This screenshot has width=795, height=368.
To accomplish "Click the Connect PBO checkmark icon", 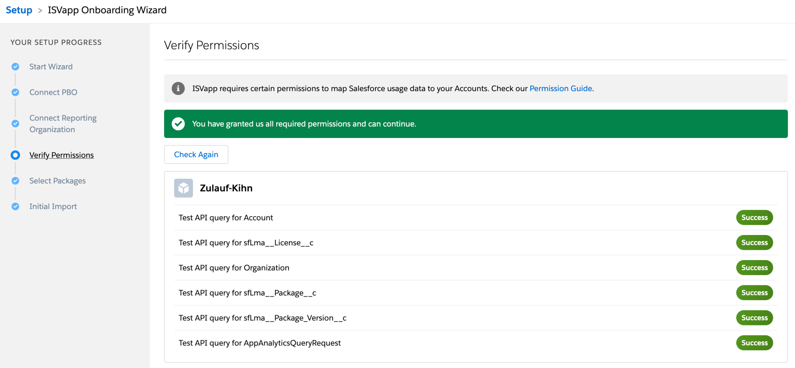I will (15, 92).
